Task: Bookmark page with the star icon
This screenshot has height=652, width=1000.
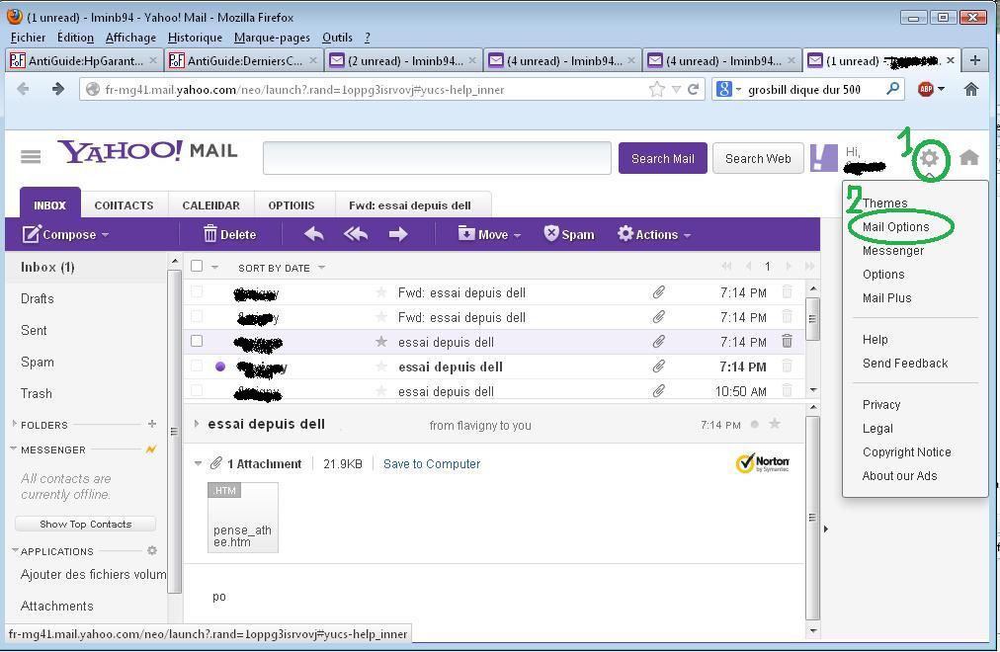Action: pyautogui.click(x=656, y=89)
